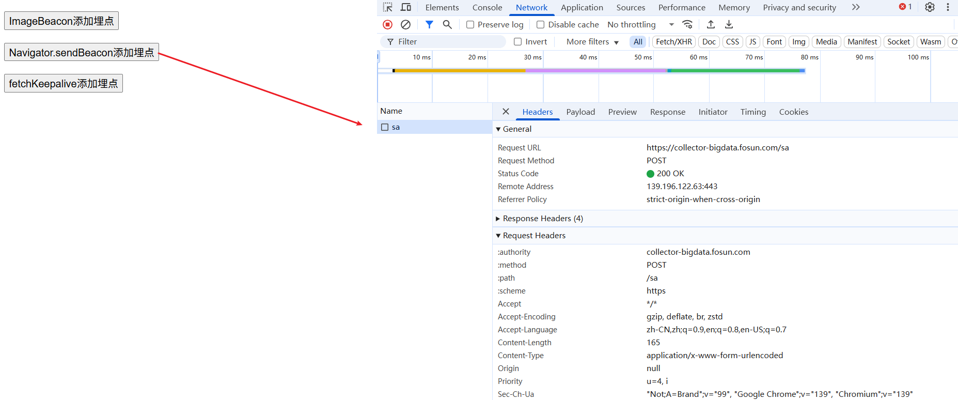Screen dimensions: 958x400
Task: Click the inspect element picker icon
Action: tap(388, 7)
